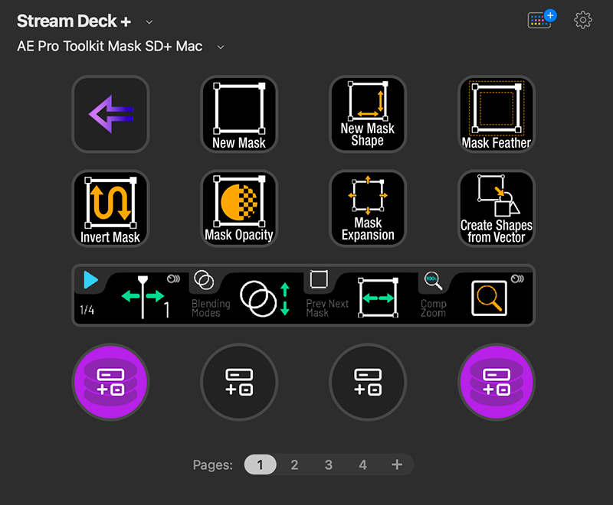Select the Create Shapes from Vector key
The width and height of the screenshot is (613, 505).
[496, 208]
